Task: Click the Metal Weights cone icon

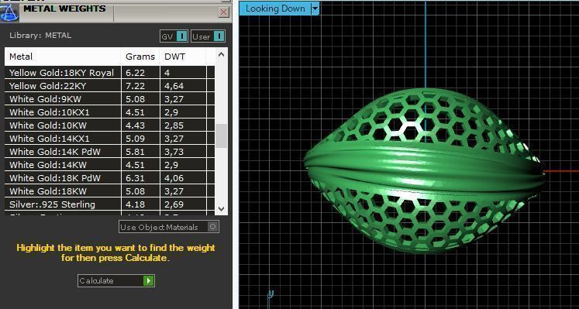Action: (x=9, y=12)
